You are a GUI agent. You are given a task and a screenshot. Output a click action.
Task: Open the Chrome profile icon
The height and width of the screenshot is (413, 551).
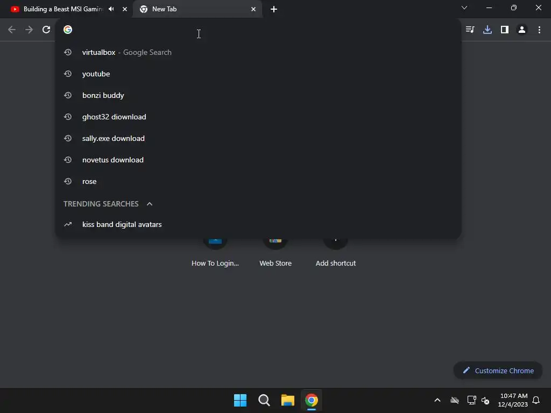(x=522, y=30)
